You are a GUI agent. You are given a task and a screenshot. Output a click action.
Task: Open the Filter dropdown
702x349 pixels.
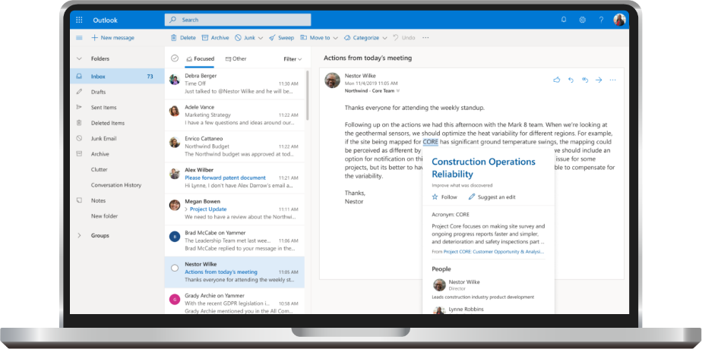(292, 59)
